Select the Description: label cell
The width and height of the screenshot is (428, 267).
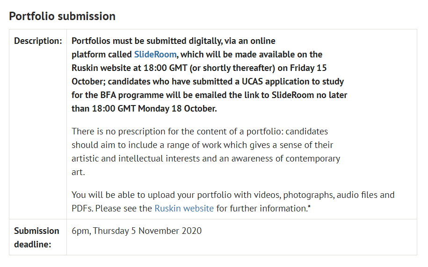click(x=38, y=41)
